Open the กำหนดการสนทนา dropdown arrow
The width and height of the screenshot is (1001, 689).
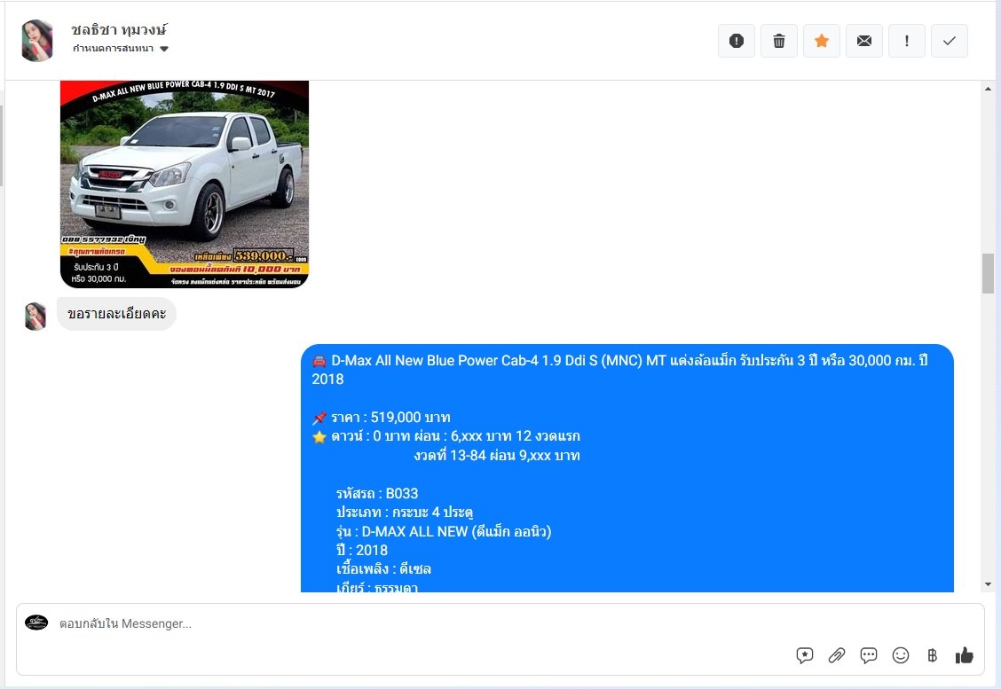click(164, 49)
